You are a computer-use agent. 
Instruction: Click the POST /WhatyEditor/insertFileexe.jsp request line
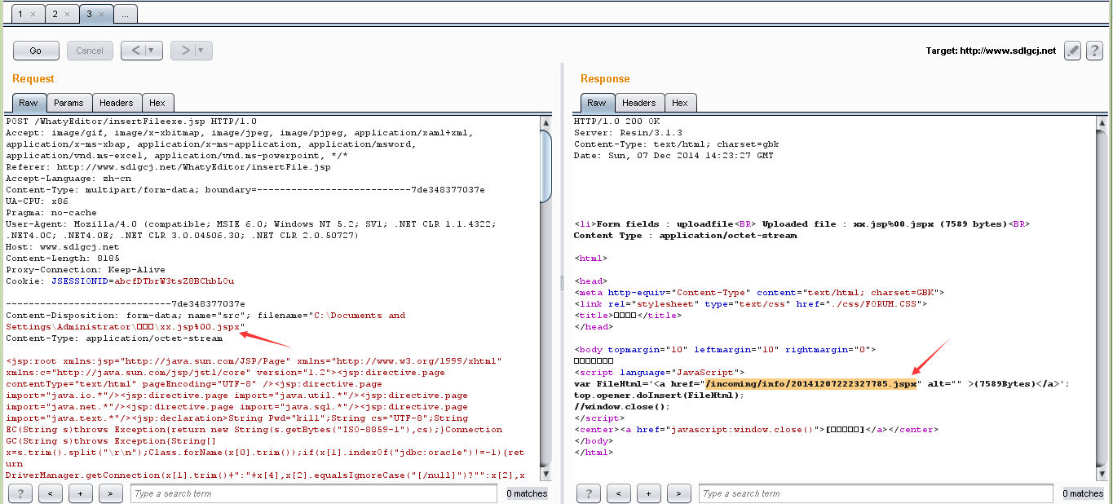(131, 122)
